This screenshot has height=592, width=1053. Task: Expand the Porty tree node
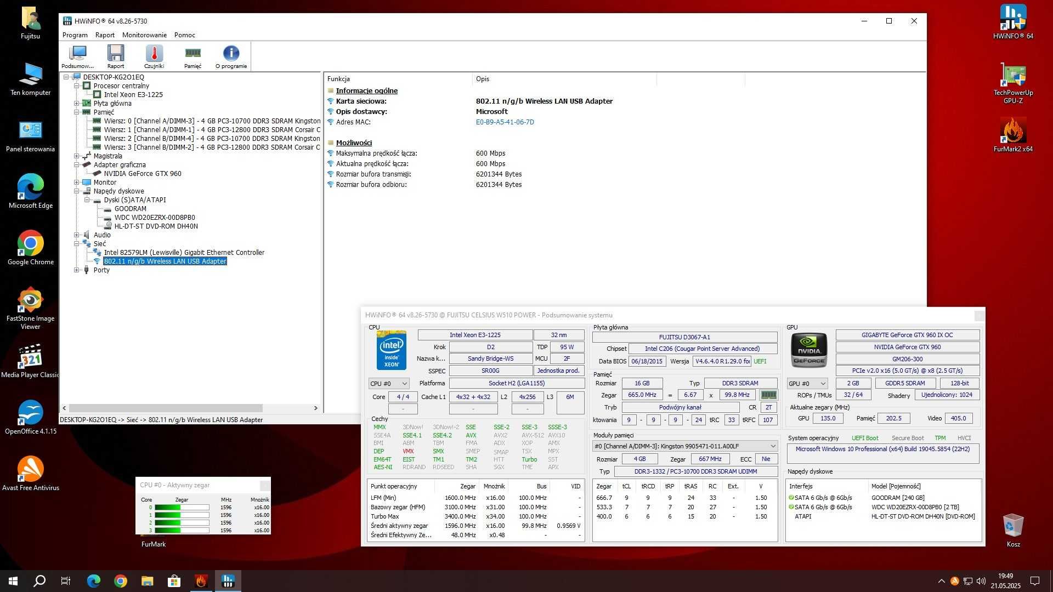(x=77, y=270)
